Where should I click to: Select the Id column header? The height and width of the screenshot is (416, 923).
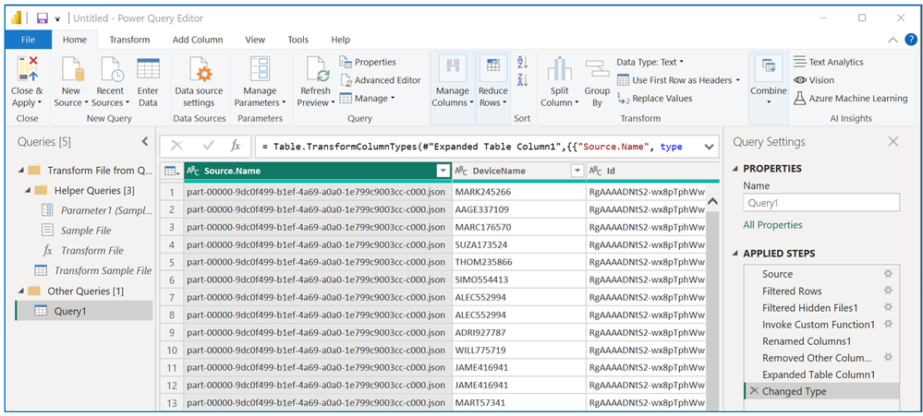(x=651, y=171)
